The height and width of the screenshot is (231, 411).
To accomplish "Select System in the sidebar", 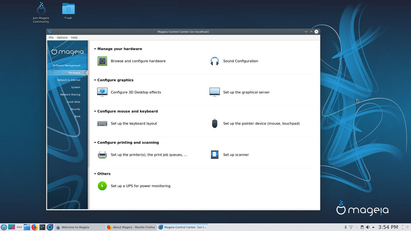I will tap(76, 87).
